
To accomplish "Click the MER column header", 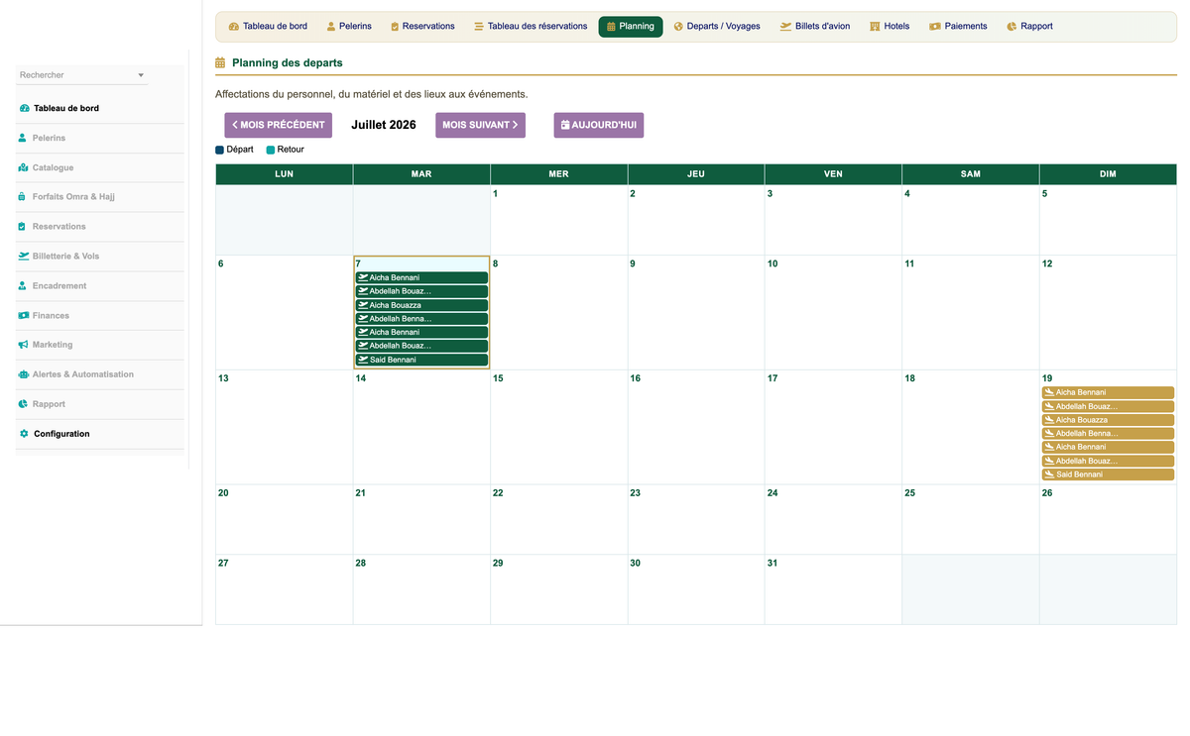I will click(x=558, y=174).
